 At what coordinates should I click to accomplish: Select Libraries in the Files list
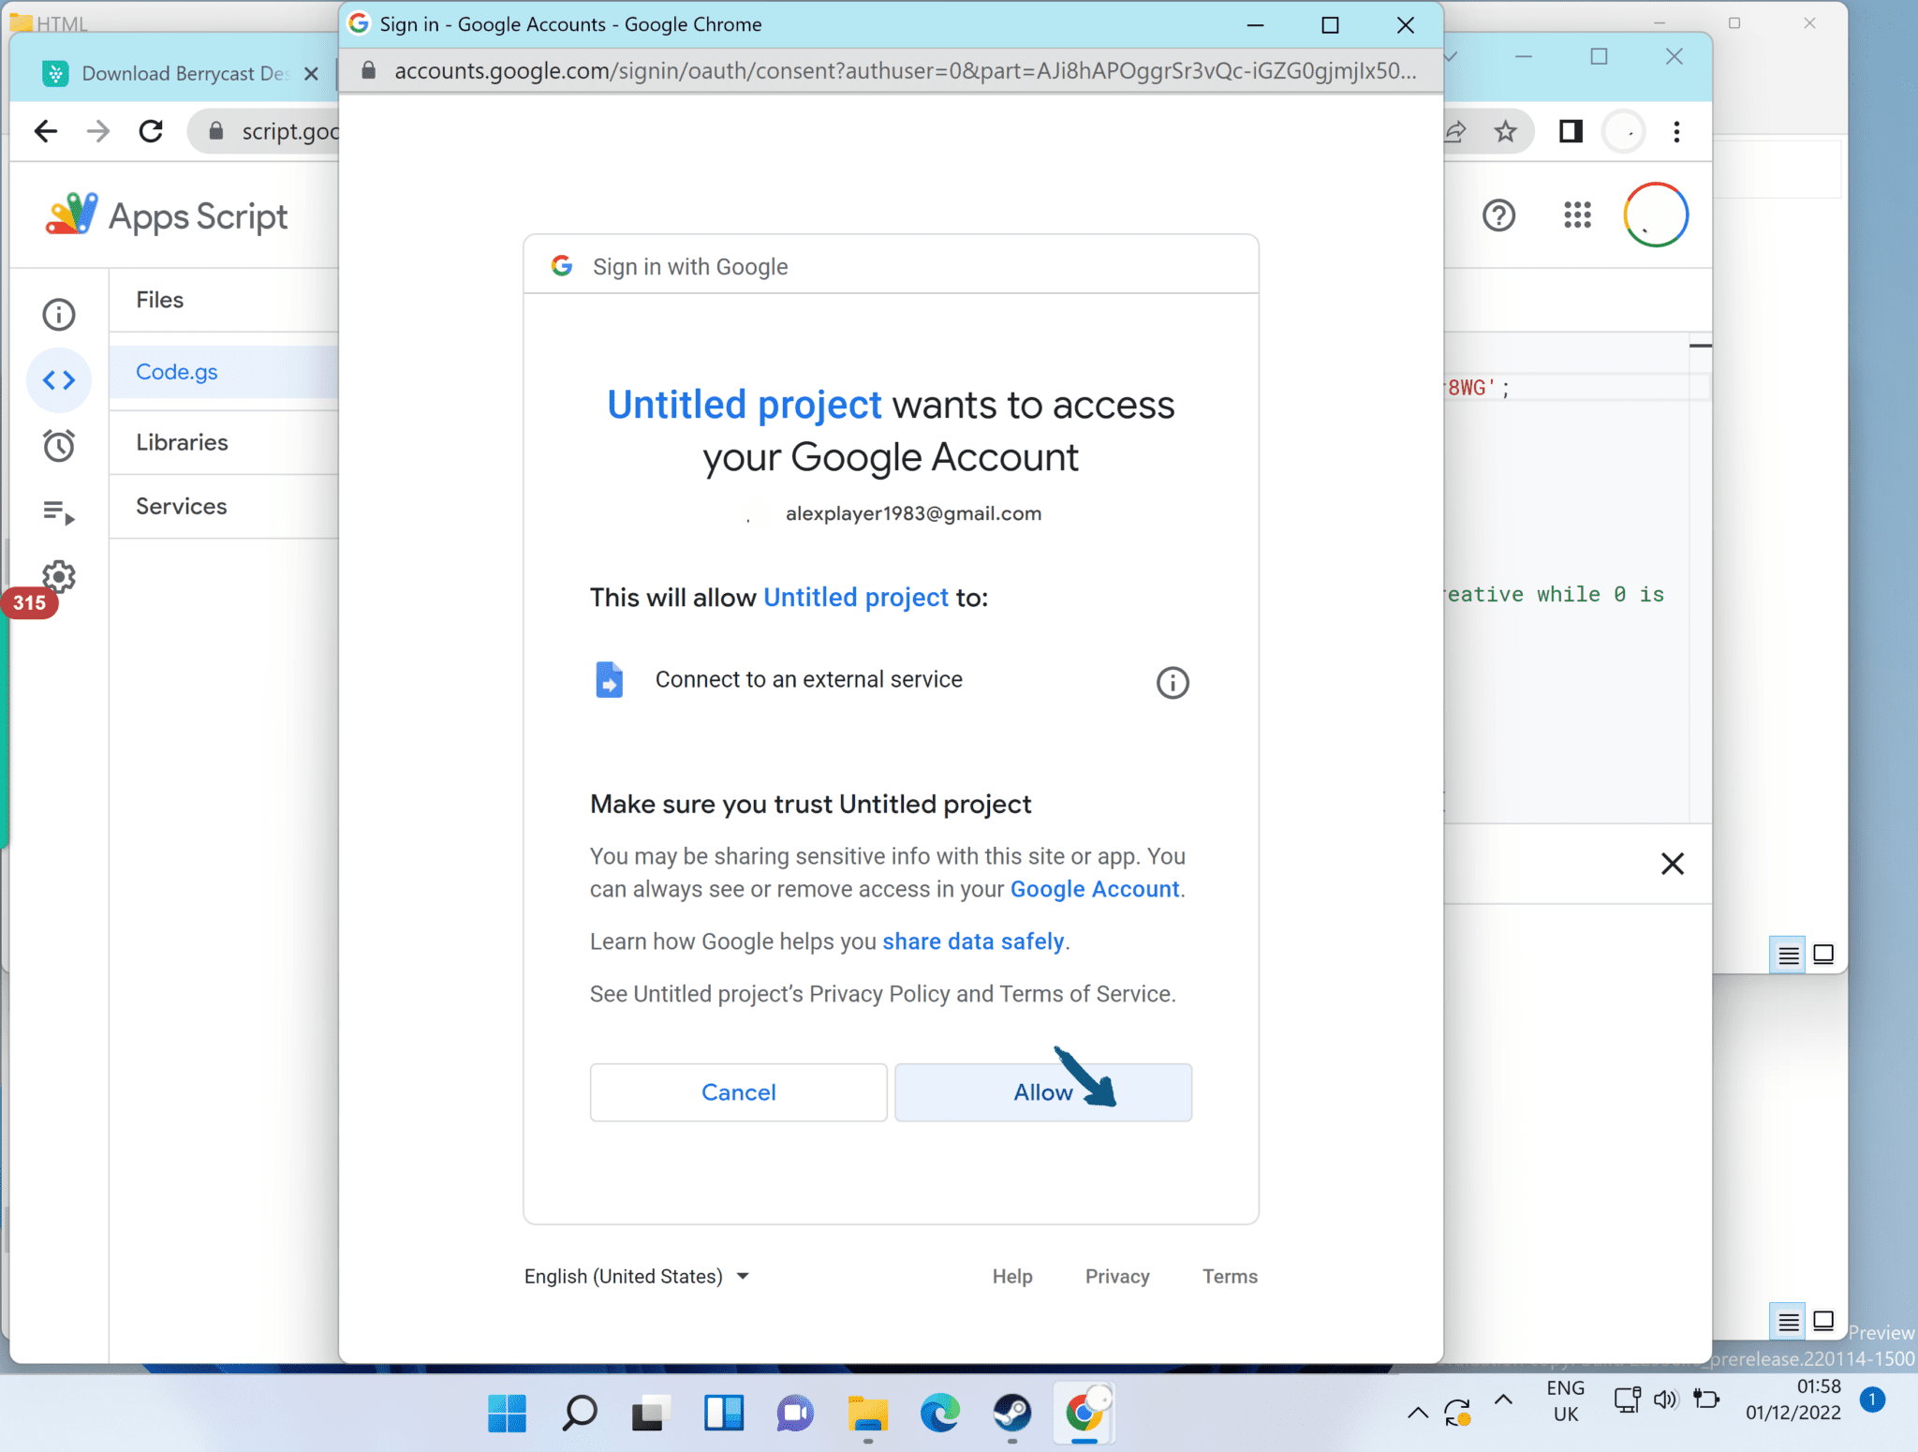[182, 442]
